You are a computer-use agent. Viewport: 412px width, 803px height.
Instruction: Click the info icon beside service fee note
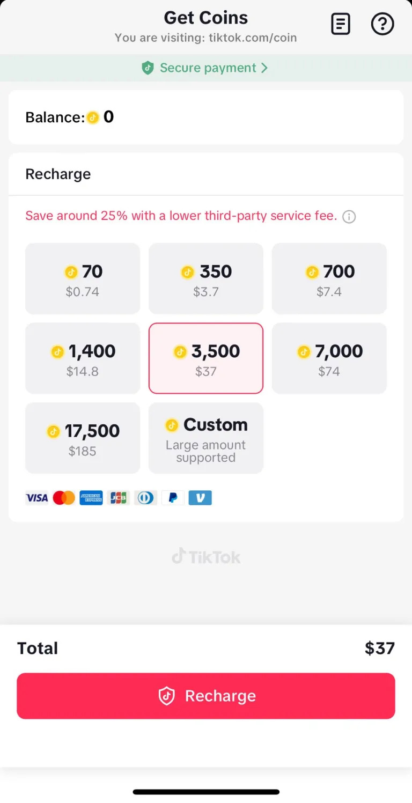tap(349, 217)
